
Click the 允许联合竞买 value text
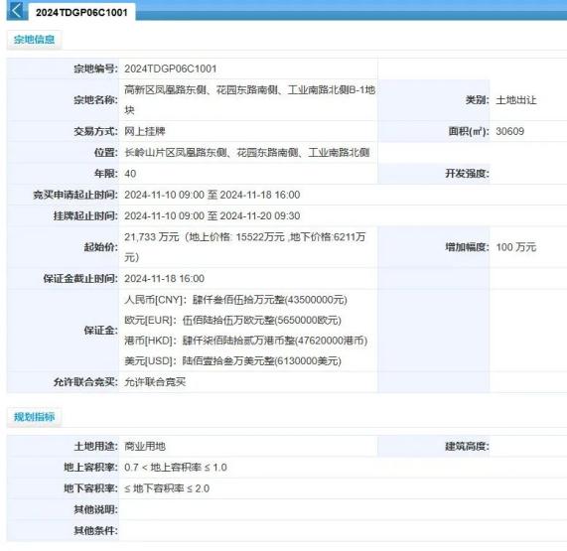click(x=155, y=382)
